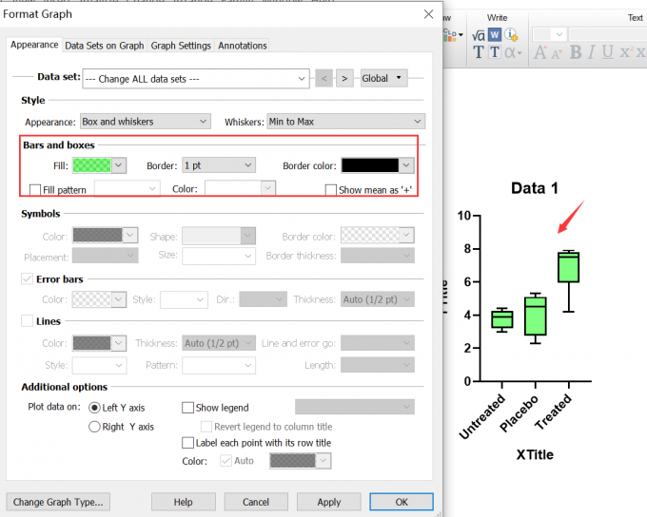The height and width of the screenshot is (517, 647).
Task: Open the Error bars Color swatch
Action: [99, 299]
